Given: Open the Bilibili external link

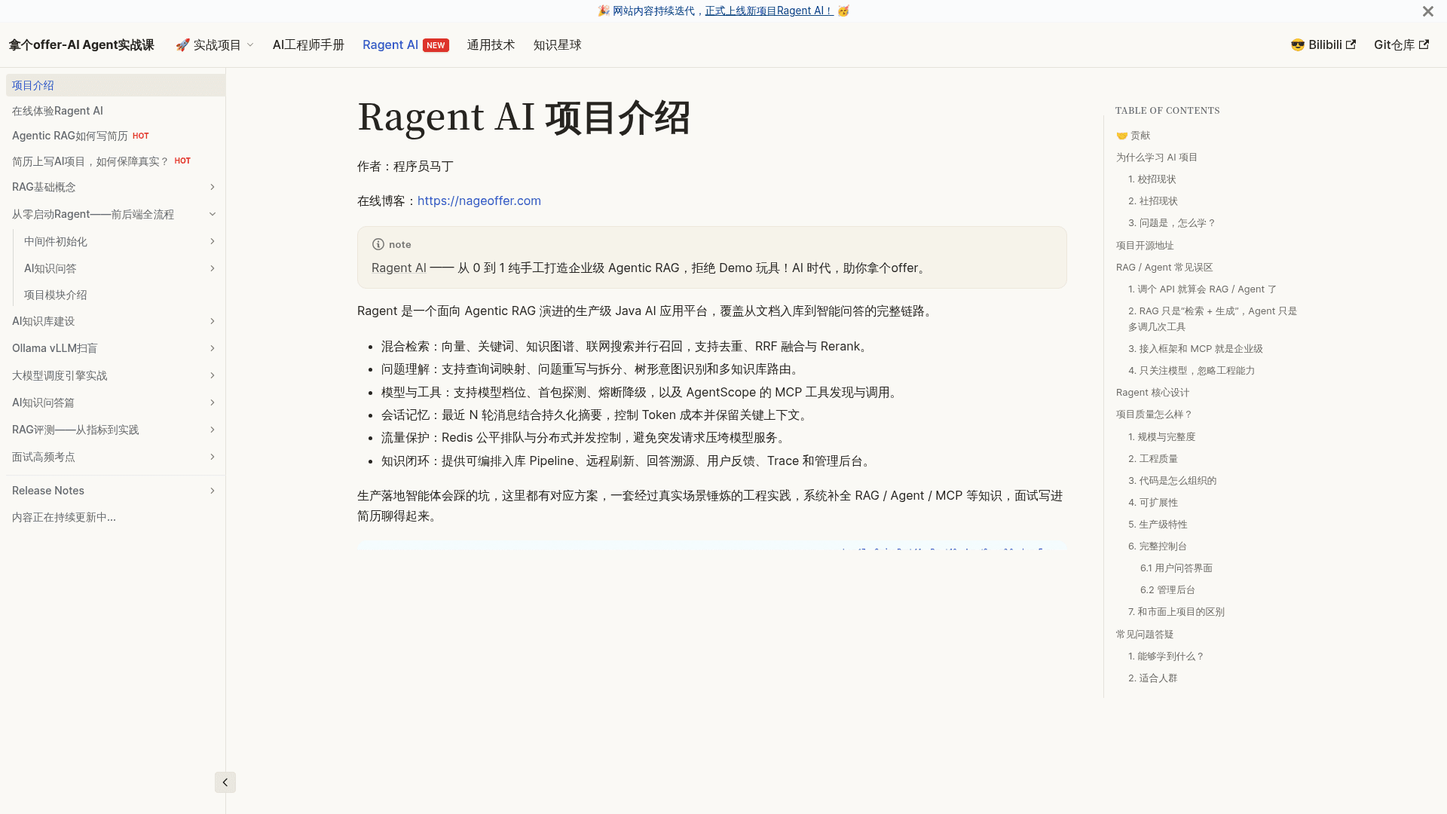Looking at the screenshot, I should 1323,45.
